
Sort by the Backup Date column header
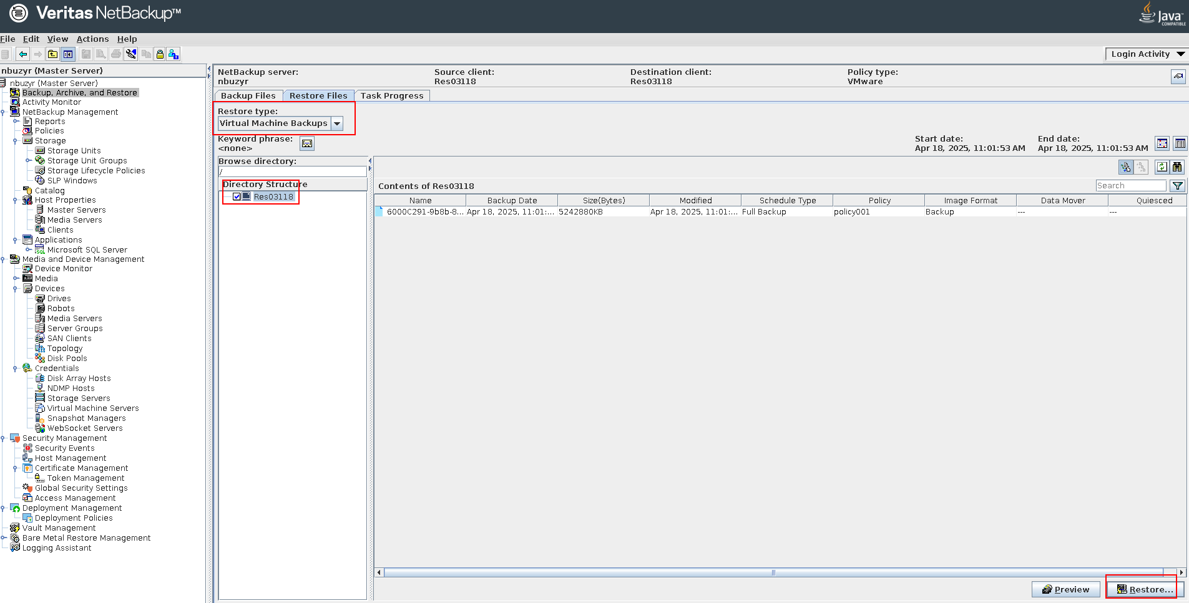[512, 200]
